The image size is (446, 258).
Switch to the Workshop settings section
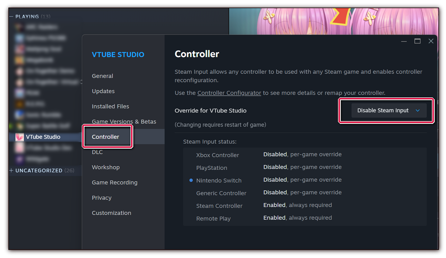click(x=106, y=167)
